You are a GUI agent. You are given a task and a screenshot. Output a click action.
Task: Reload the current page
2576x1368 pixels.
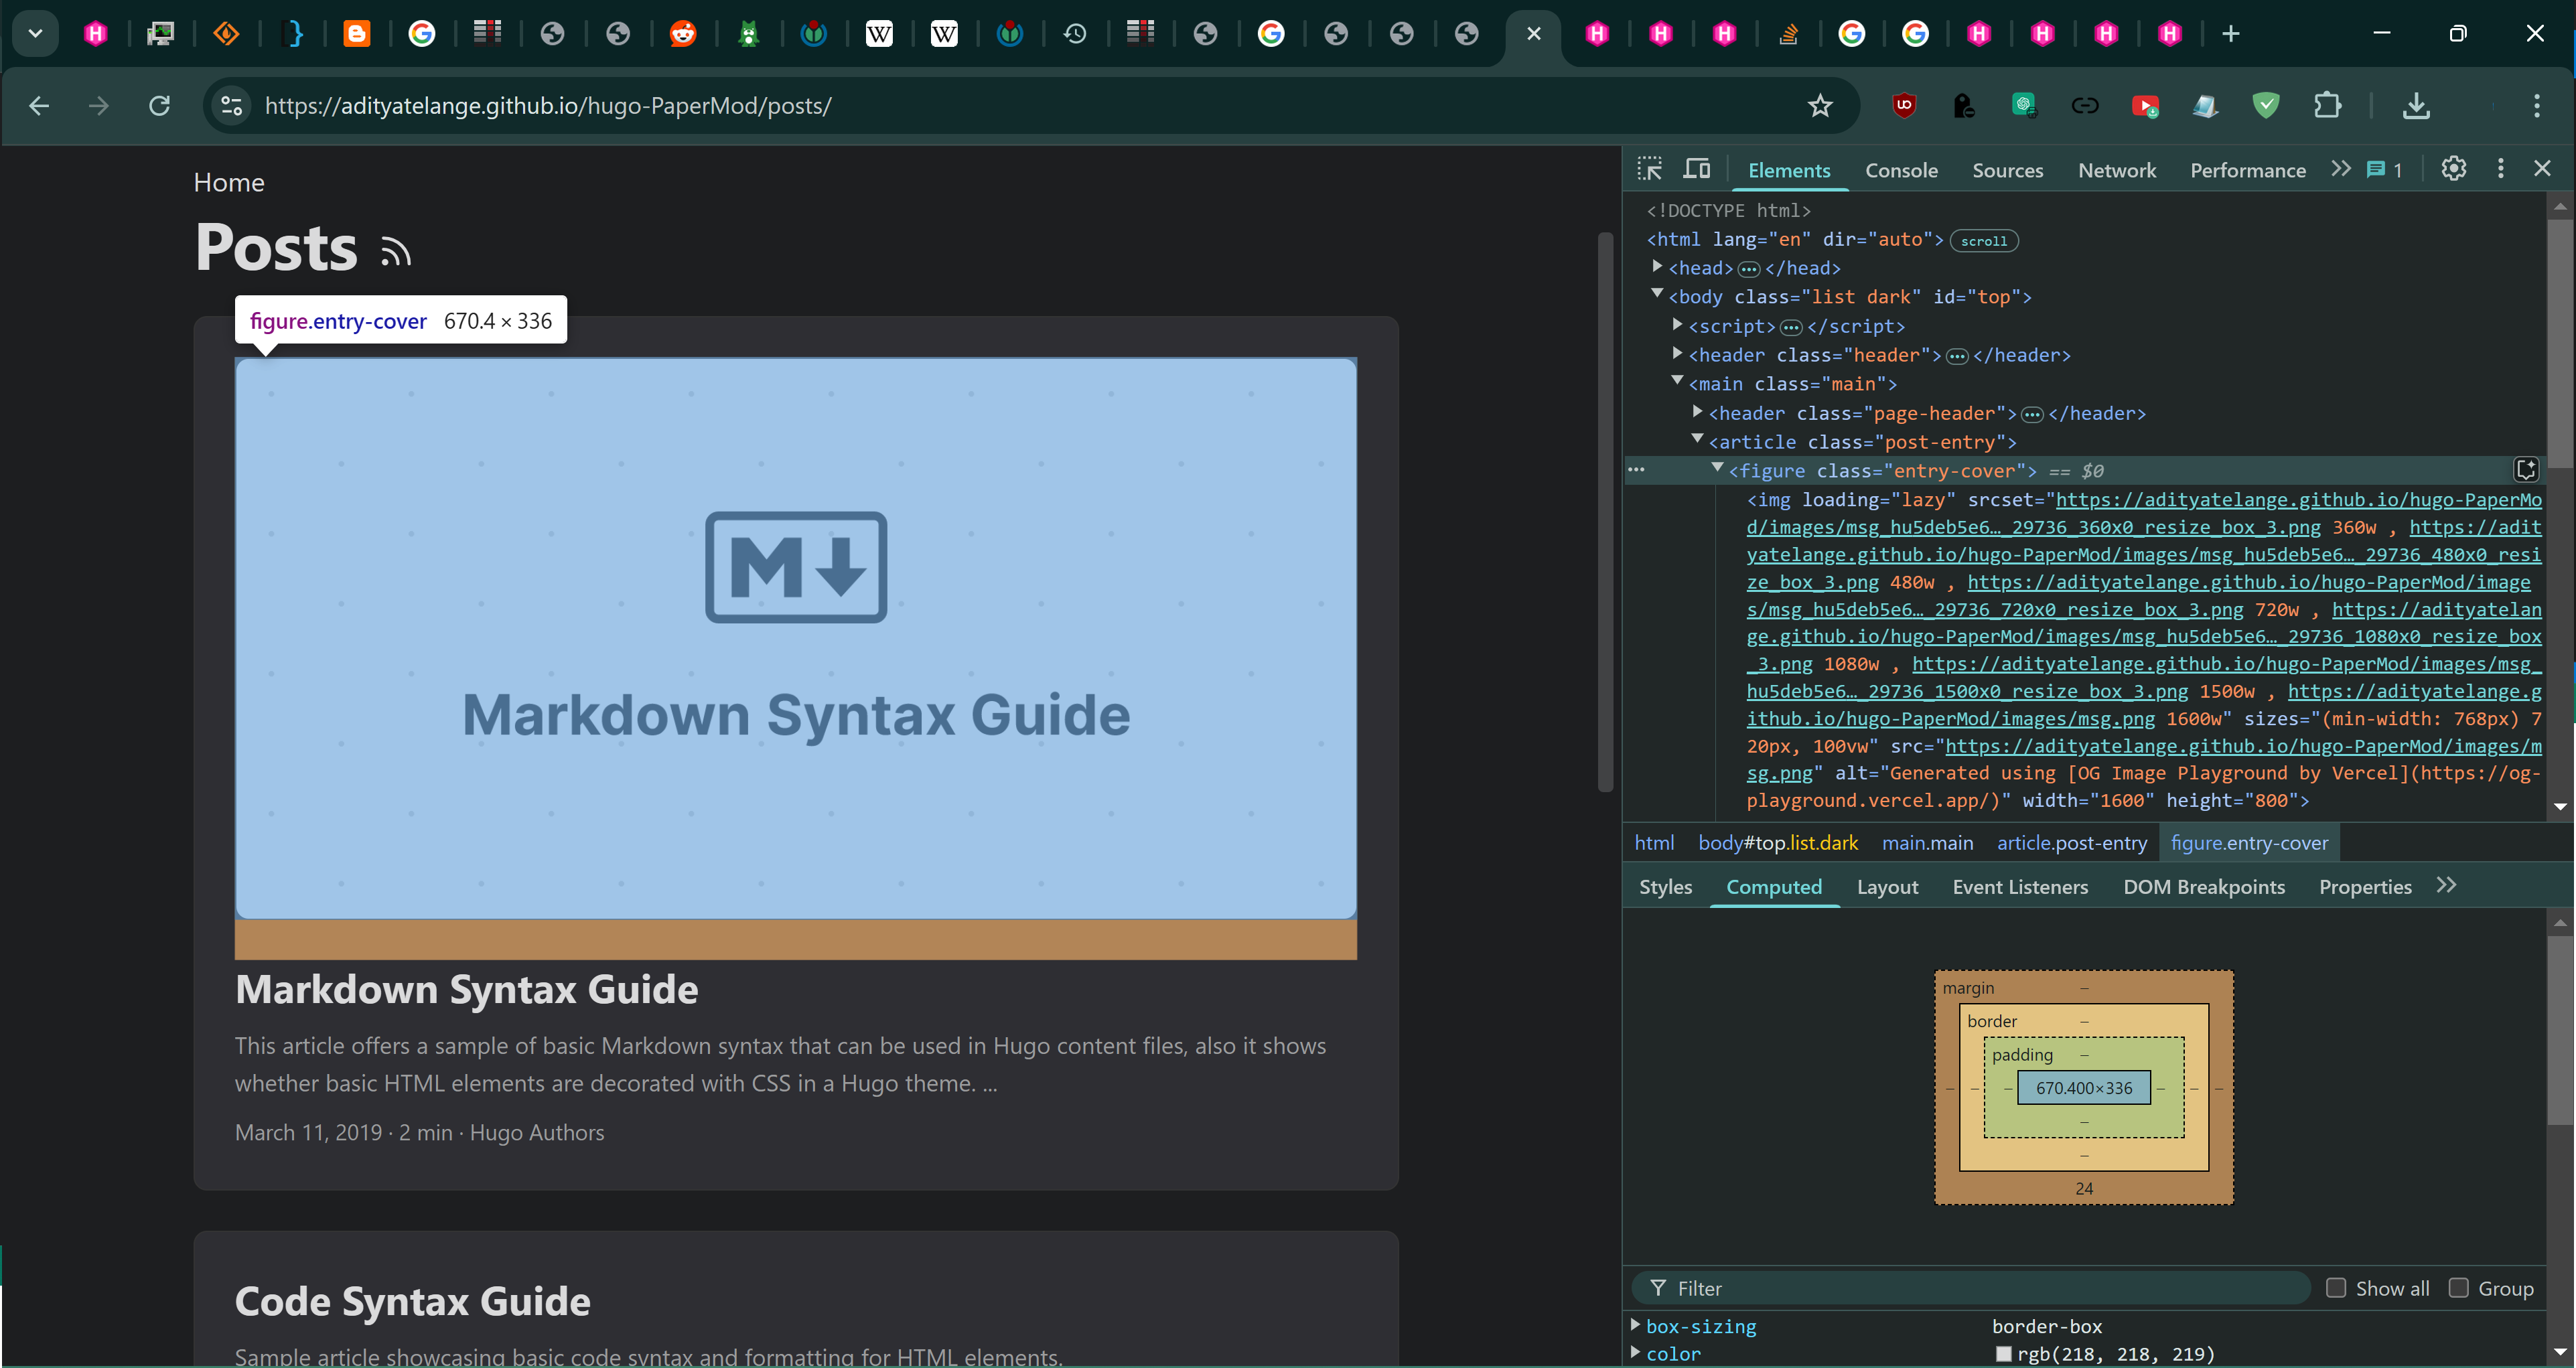pos(159,105)
